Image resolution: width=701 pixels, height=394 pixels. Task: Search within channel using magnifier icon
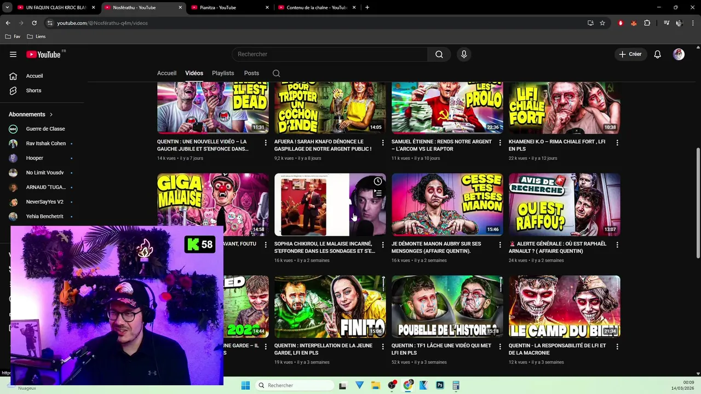tap(276, 73)
